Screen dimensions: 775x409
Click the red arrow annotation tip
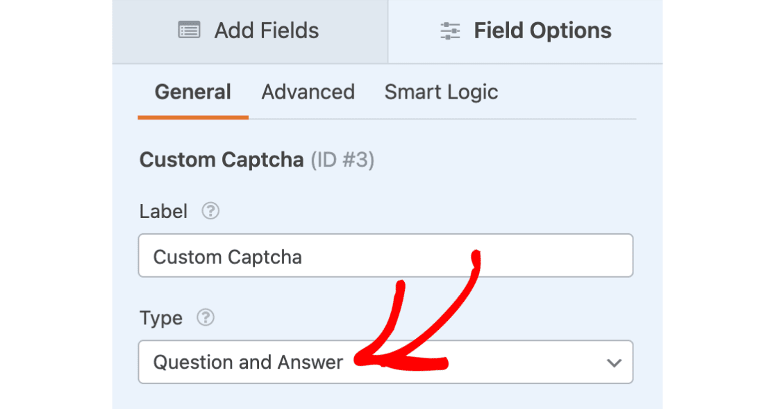357,360
